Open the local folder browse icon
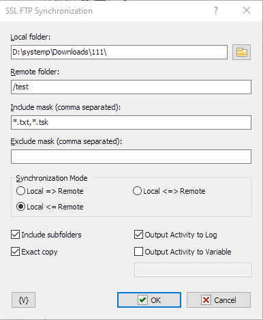The width and height of the screenshot is (263, 320). [x=241, y=52]
